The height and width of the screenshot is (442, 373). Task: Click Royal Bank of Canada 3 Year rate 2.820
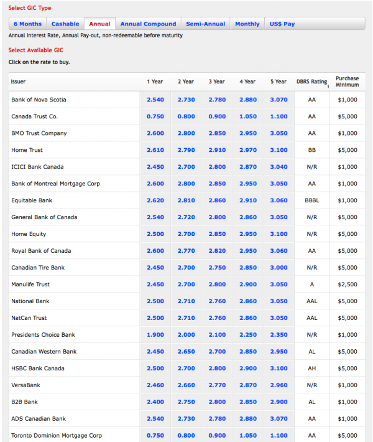tap(217, 251)
